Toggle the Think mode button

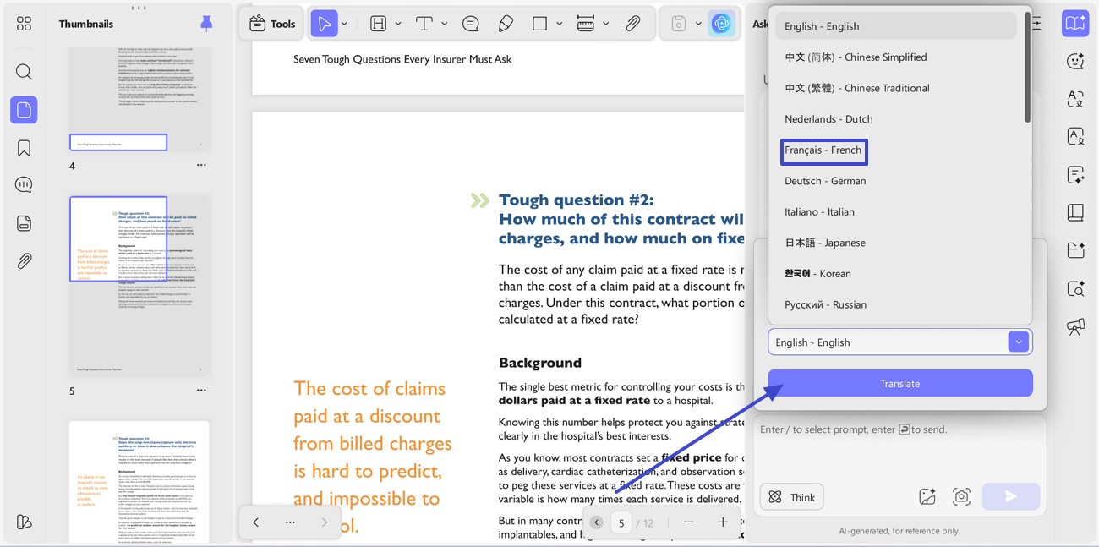coord(792,497)
